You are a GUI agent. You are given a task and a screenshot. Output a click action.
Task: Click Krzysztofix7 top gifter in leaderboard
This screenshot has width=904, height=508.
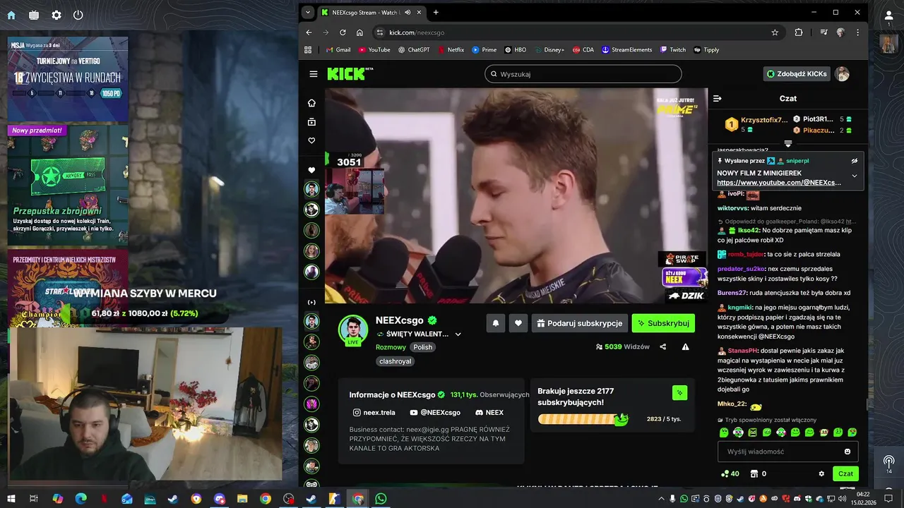click(756, 124)
